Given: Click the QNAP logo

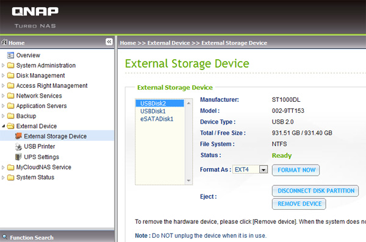Looking at the screenshot, I should [35, 12].
